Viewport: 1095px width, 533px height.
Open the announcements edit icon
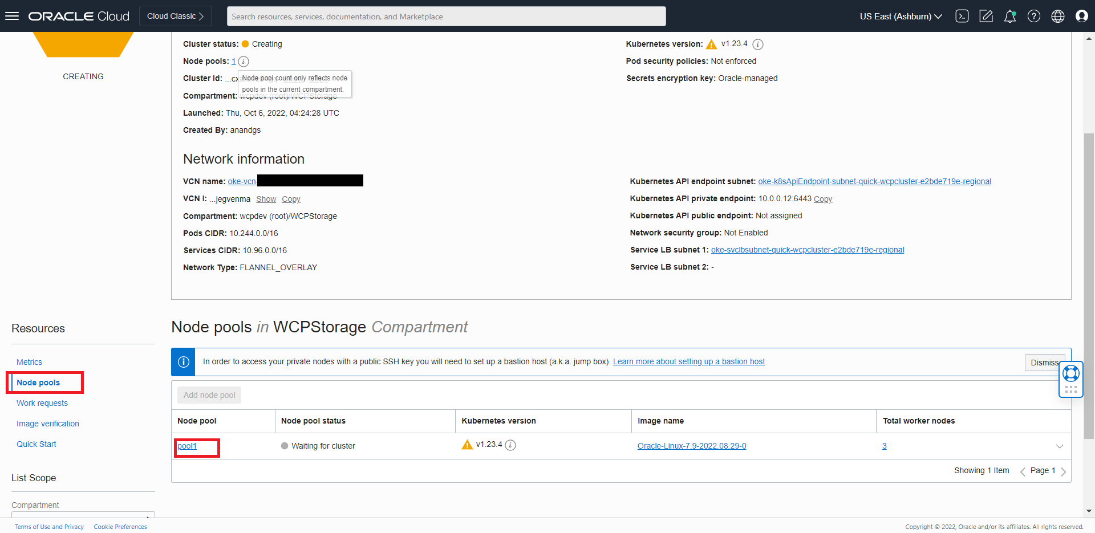point(986,16)
